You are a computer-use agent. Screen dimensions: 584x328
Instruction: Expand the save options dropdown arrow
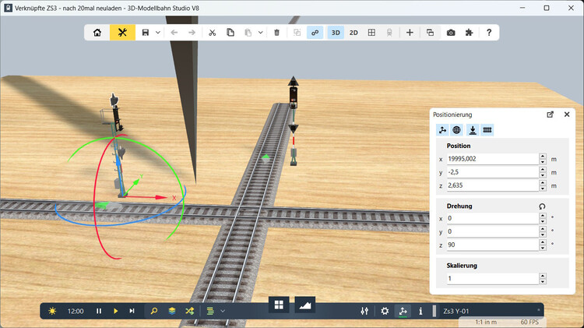coord(158,33)
